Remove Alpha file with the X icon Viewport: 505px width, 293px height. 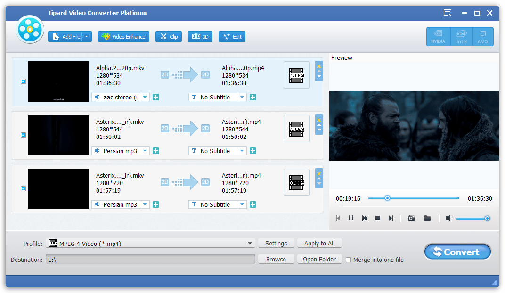(319, 66)
